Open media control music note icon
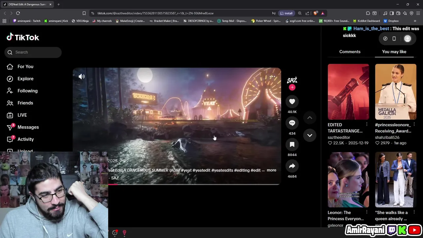This screenshot has height=238, width=423. tap(385, 13)
